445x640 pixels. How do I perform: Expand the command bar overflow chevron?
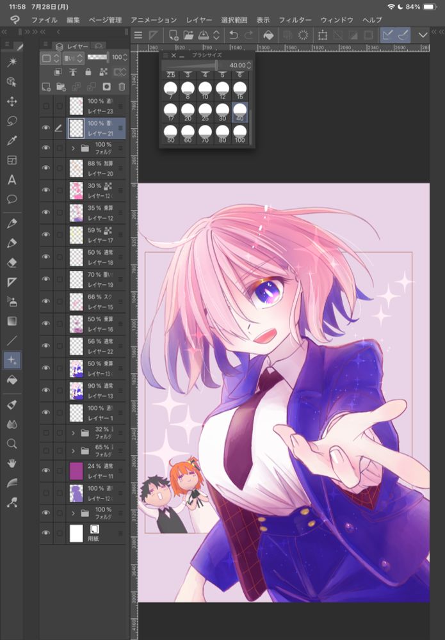click(423, 35)
